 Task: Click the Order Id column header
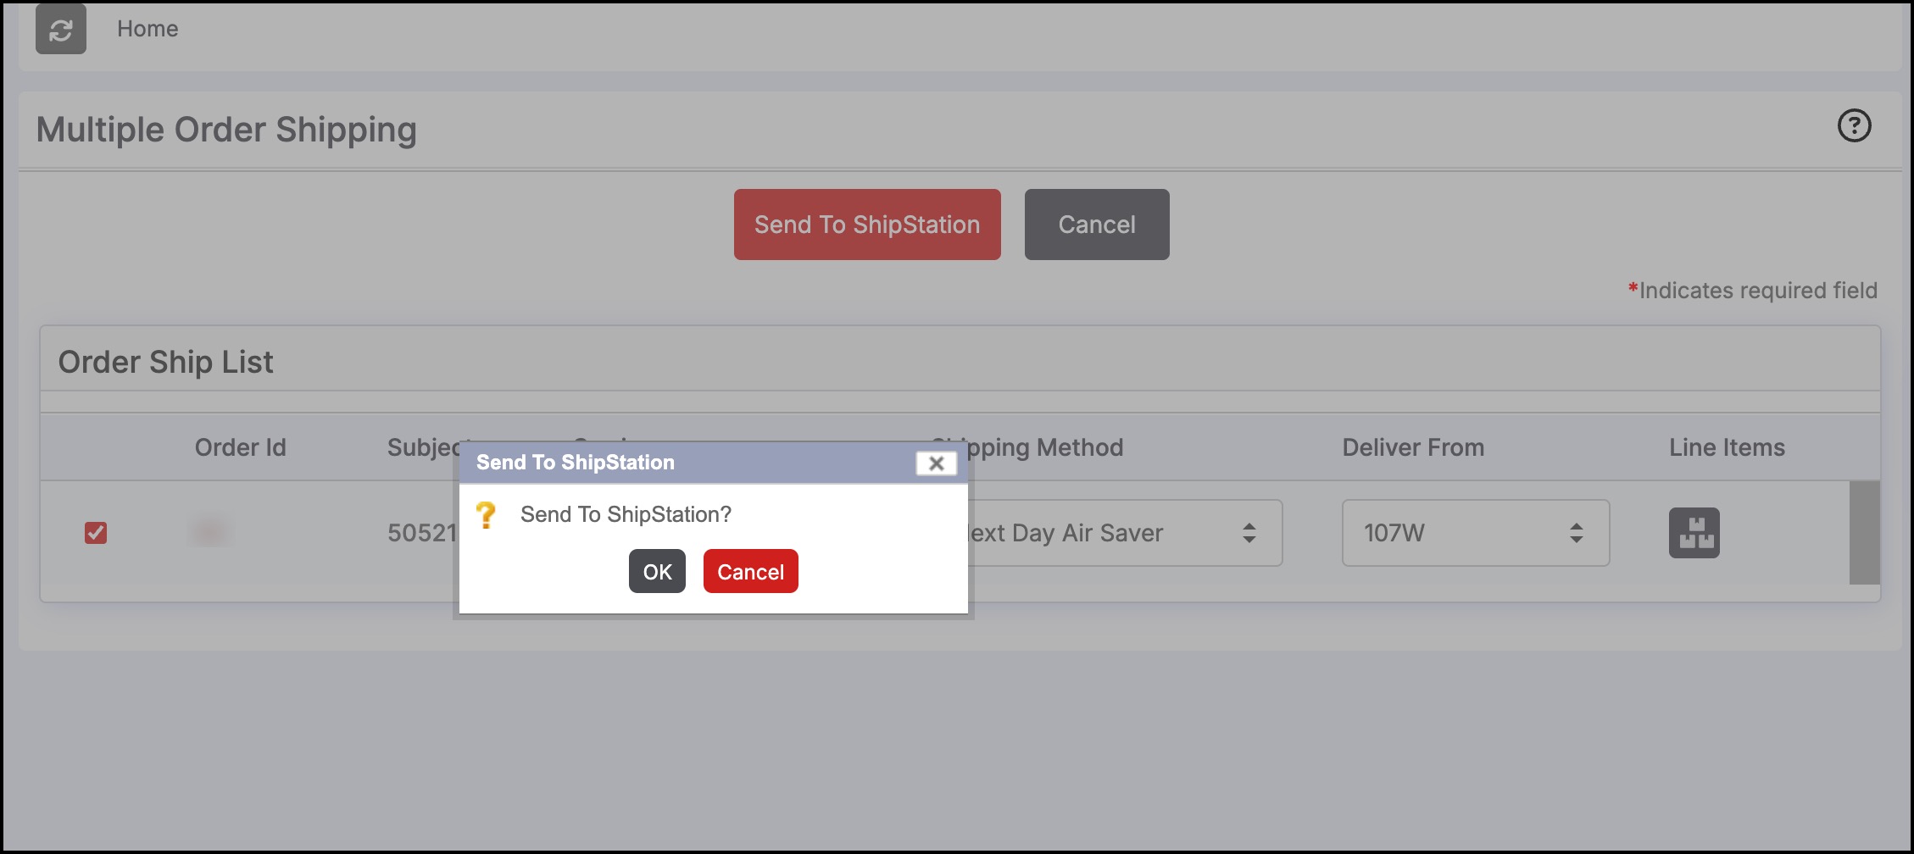coord(241,447)
